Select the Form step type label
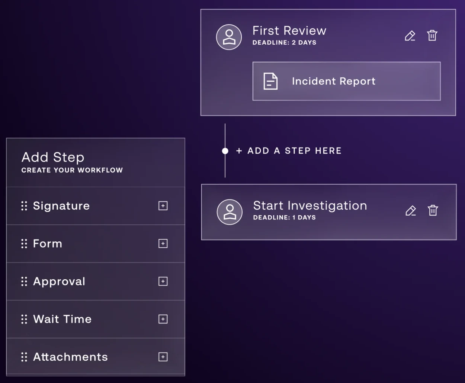The width and height of the screenshot is (465, 383). coord(48,244)
